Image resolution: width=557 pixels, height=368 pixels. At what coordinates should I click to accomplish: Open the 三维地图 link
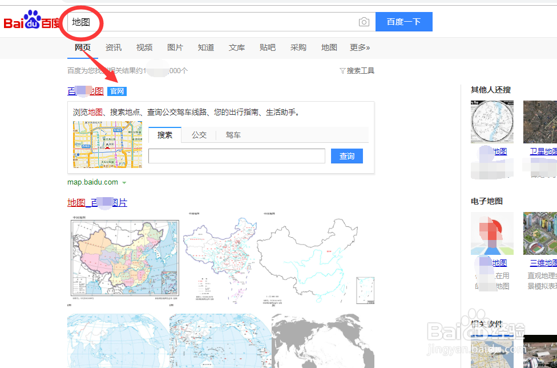click(543, 263)
